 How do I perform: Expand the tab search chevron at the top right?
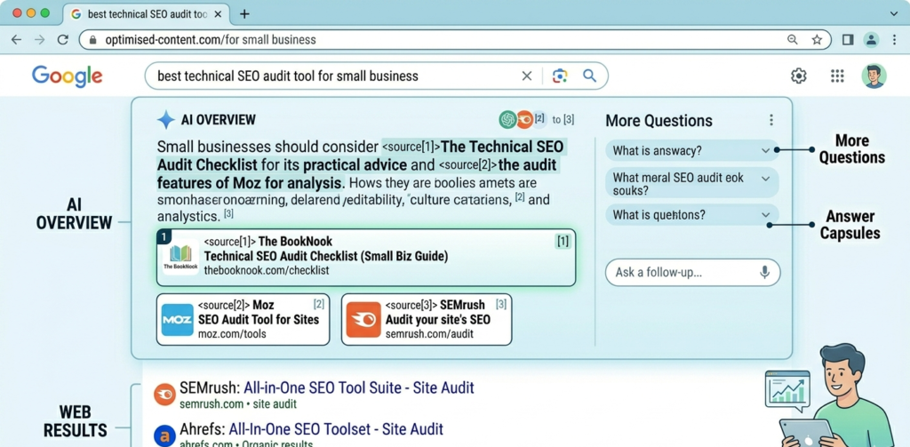click(x=893, y=12)
